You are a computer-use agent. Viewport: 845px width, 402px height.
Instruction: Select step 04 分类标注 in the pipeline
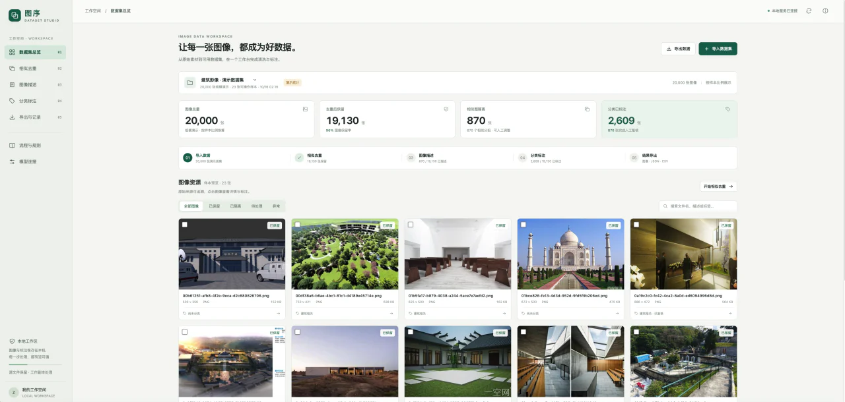(x=568, y=158)
